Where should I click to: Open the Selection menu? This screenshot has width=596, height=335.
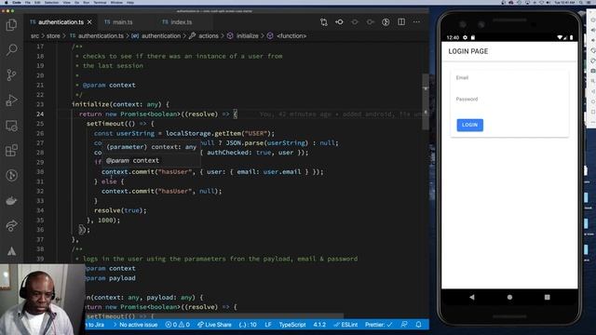click(x=52, y=2)
